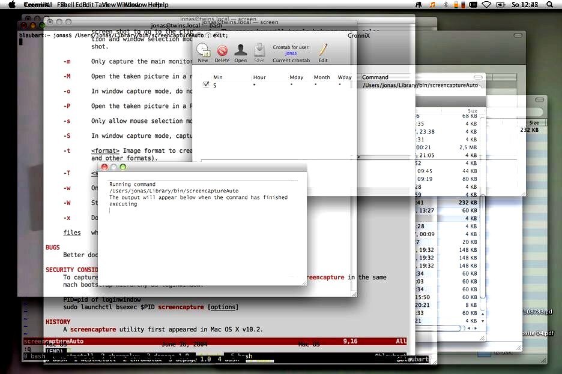Click the Hour column header
Image resolution: width=562 pixels, height=374 pixels.
(259, 77)
